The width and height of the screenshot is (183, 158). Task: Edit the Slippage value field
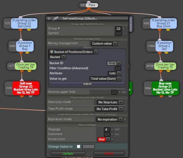(x=107, y=129)
